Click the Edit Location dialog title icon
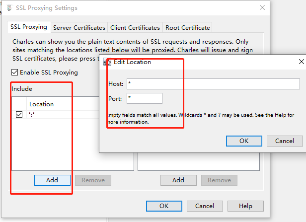This screenshot has width=306, height=222. coord(107,62)
